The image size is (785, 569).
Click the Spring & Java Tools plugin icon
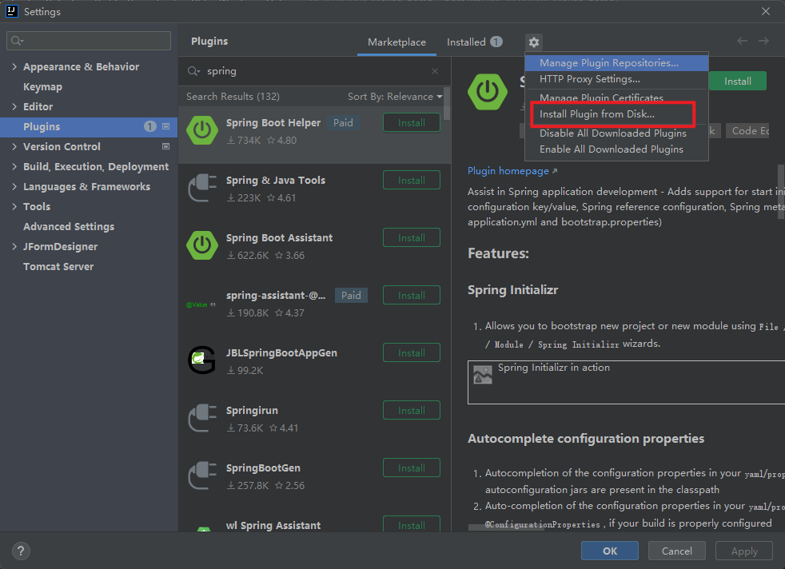(x=202, y=188)
